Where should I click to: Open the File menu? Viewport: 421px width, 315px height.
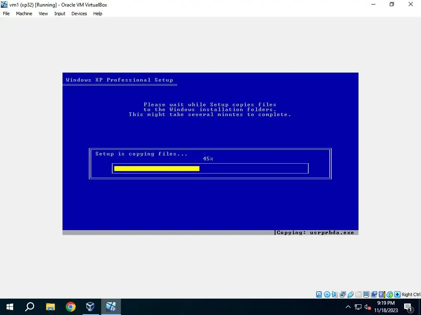pos(6,14)
